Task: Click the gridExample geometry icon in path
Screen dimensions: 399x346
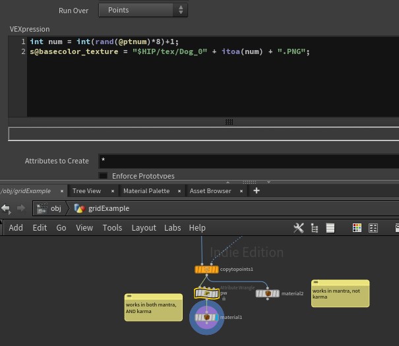Action: [80, 208]
